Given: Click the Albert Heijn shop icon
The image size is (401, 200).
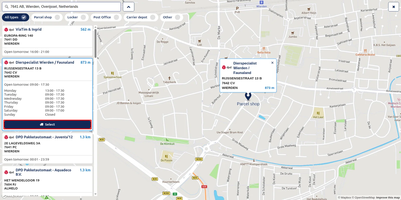Looking at the screenshot, I should coord(309,9).
